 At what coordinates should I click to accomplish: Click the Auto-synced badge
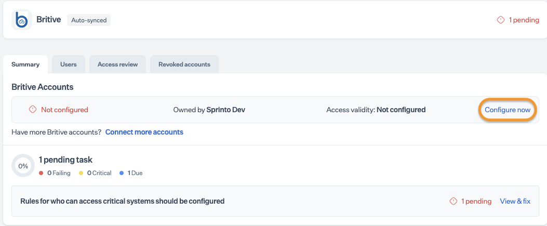(x=89, y=20)
